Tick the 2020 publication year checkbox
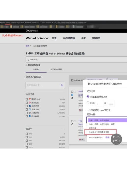The image size is (127, 169). click(x=27, y=144)
